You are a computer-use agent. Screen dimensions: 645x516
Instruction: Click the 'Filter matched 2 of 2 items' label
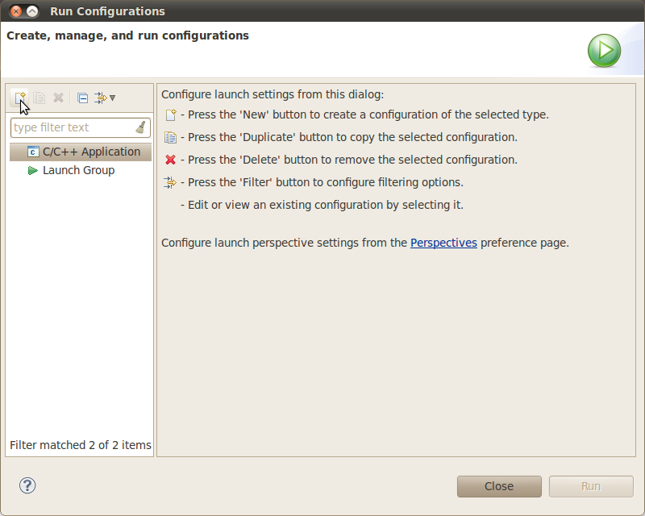(80, 445)
